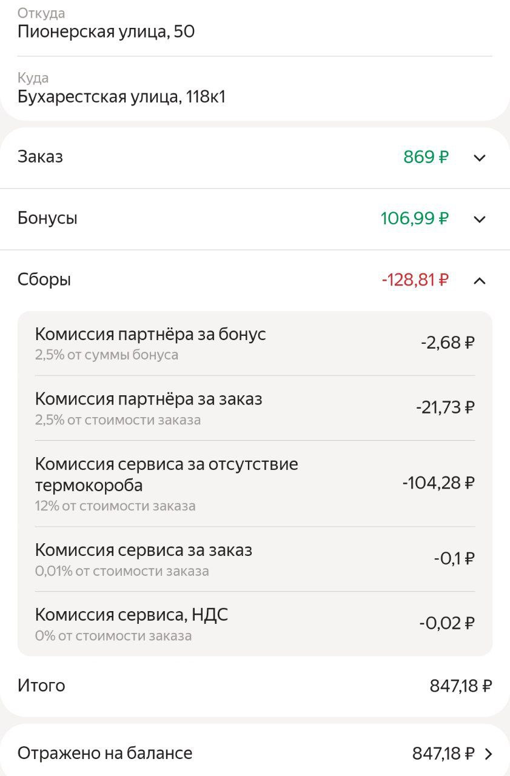Viewport: 510px width, 776px height.
Task: Tap the Бонусы section title
Action: click(x=47, y=218)
